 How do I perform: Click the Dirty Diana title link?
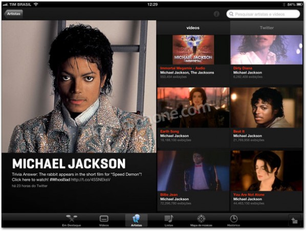pos(243,68)
